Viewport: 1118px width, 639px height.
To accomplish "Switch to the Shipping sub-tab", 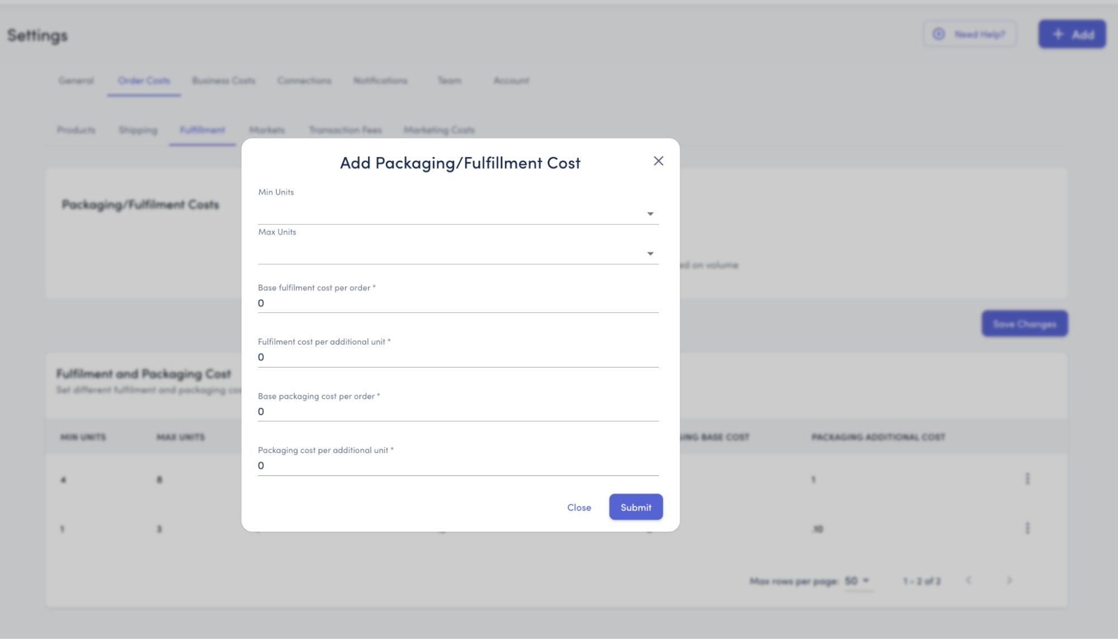I will coord(138,130).
